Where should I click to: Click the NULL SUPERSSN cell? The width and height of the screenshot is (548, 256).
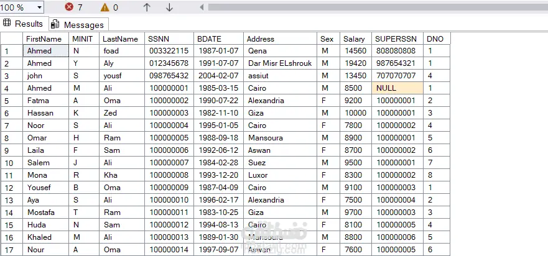397,88
